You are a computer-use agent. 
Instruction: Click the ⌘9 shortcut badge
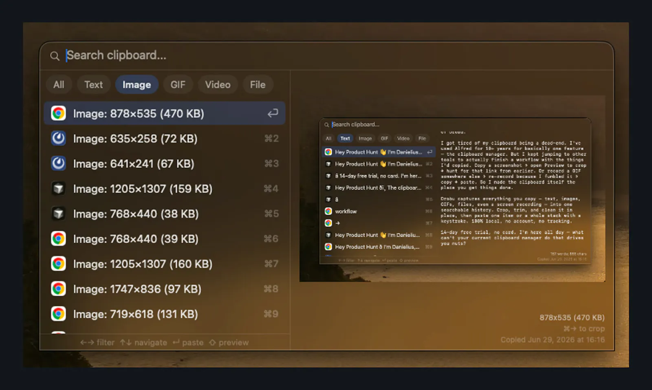[x=271, y=314]
